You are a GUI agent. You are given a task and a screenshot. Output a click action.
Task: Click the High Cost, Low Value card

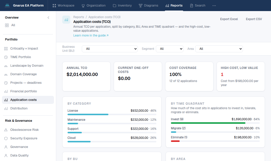point(241,76)
